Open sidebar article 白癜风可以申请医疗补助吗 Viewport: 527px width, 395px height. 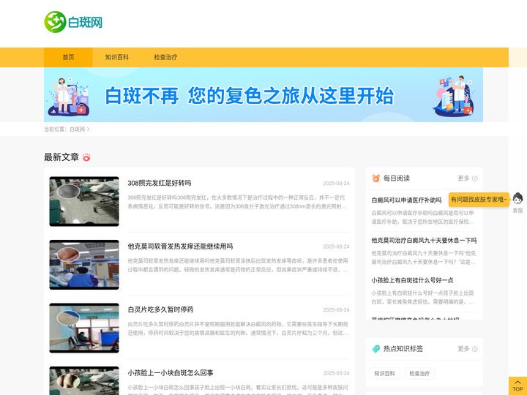click(406, 200)
